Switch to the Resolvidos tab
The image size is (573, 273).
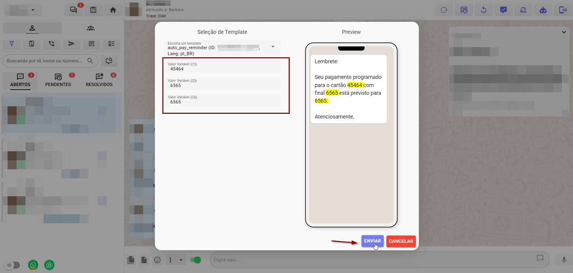click(x=99, y=80)
